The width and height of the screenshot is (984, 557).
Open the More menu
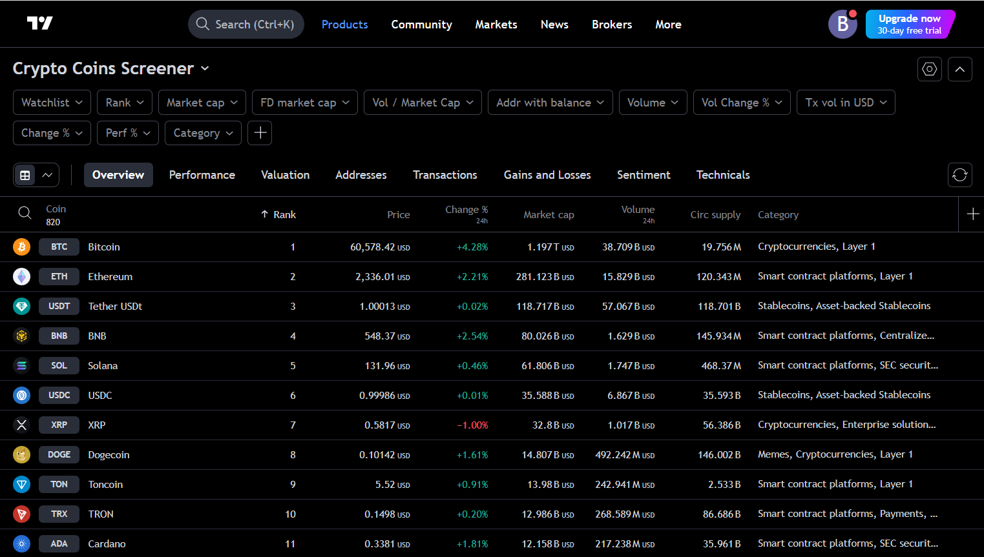(668, 25)
